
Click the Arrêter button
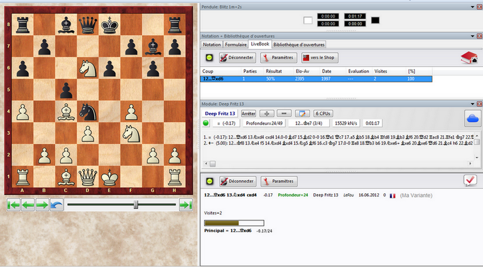pos(248,113)
